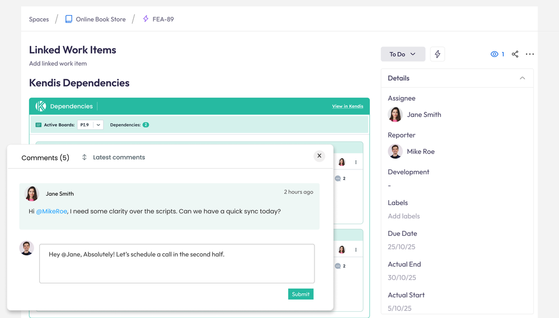Click into the reply comment text box
559x318 pixels.
coord(177,264)
